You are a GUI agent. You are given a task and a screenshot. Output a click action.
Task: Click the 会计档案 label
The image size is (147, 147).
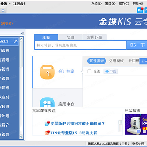66,71
